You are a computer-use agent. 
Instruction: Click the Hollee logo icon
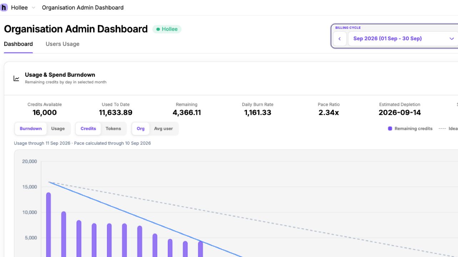click(4, 7)
